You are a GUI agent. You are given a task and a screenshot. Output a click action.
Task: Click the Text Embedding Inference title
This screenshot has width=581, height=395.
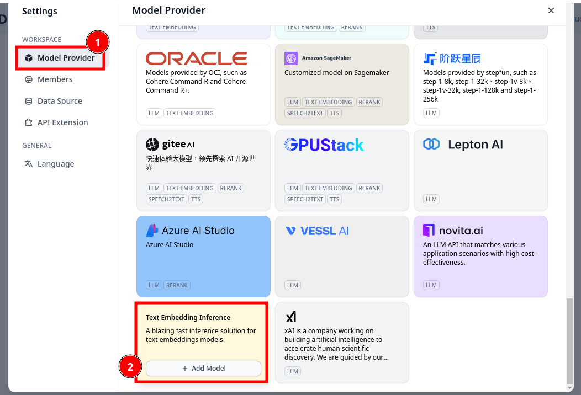pos(188,318)
